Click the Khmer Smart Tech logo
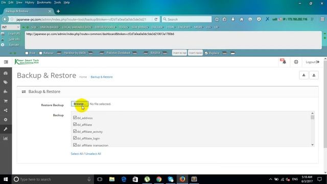 (27, 61)
